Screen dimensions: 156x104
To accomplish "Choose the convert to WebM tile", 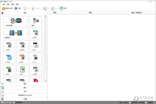I will [22, 46].
